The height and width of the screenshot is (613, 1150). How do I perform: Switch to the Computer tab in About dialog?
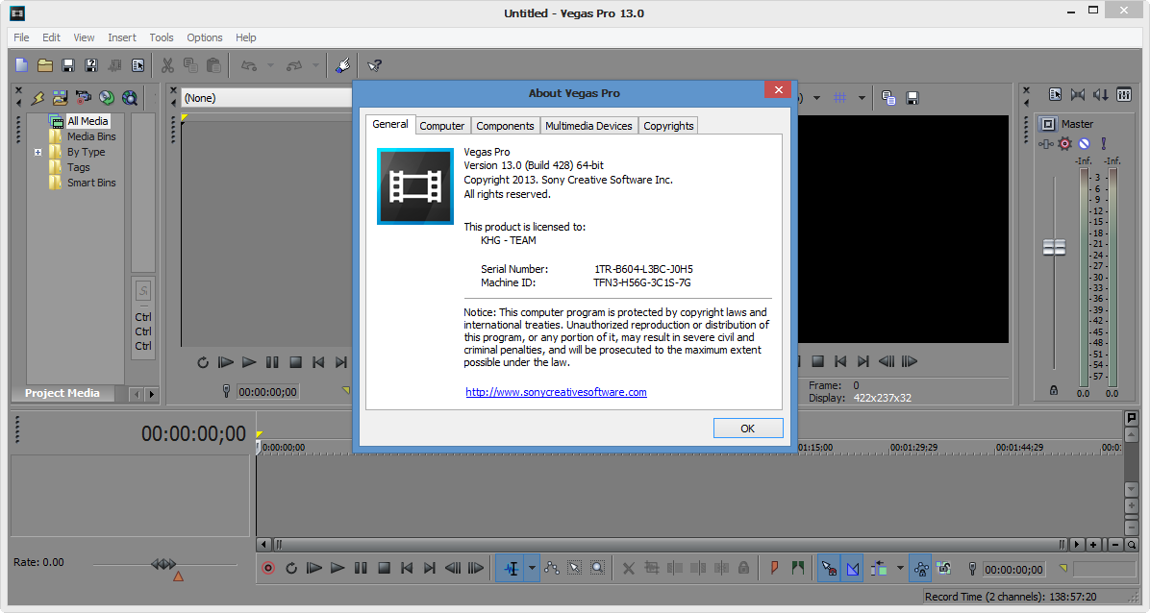pos(441,126)
